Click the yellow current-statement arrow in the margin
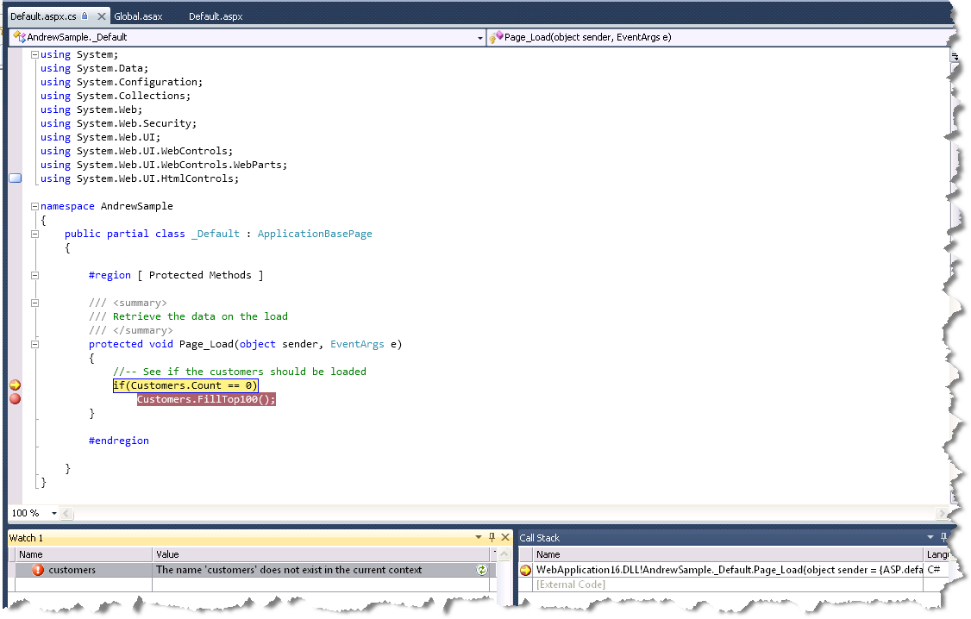Image resolution: width=971 pixels, height=619 pixels. tap(15, 385)
